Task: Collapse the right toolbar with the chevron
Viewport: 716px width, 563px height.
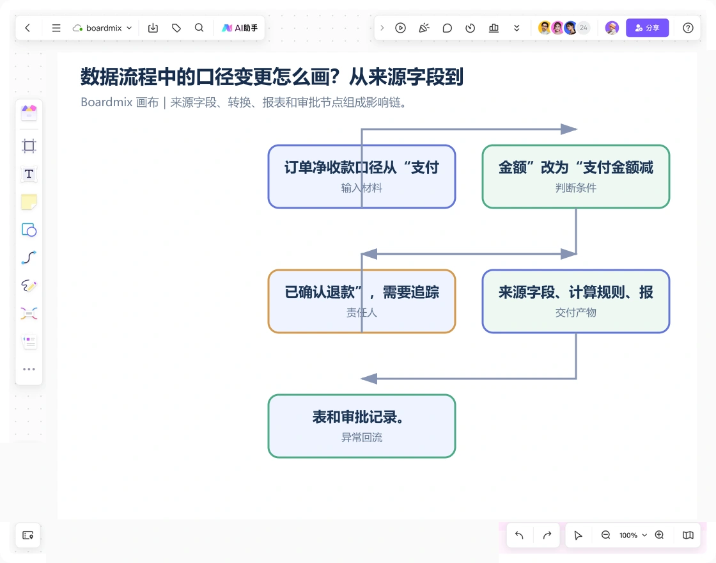Action: [382, 28]
